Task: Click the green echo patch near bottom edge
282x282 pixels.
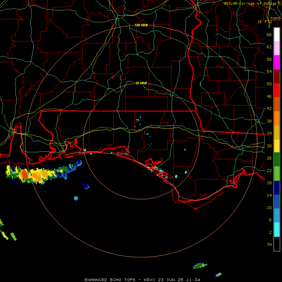Action: (200, 266)
